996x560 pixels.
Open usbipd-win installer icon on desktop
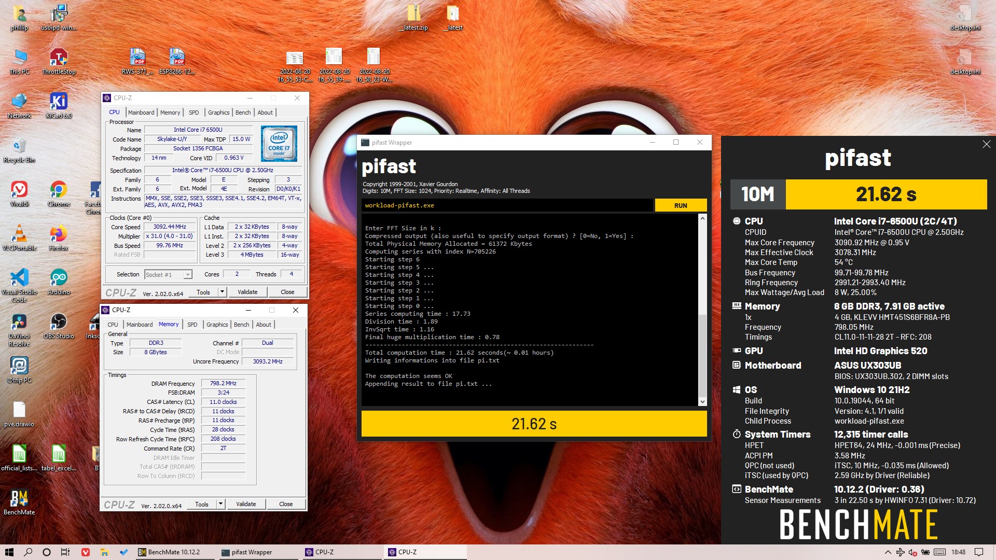pyautogui.click(x=59, y=17)
